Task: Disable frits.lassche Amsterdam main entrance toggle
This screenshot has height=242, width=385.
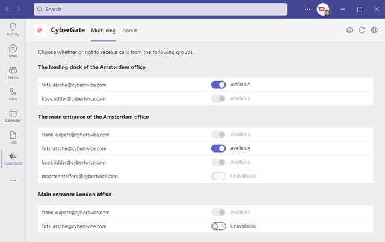Action: 218,148
